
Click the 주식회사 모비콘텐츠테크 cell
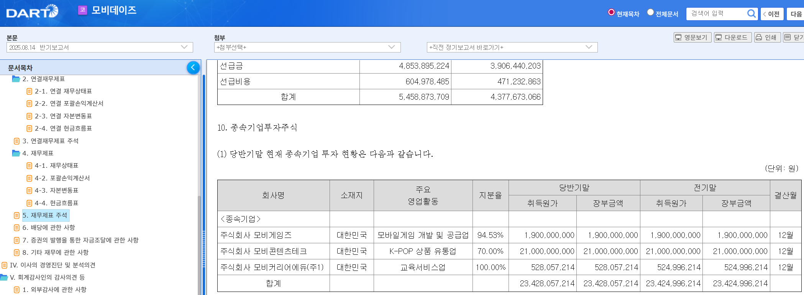tap(274, 251)
